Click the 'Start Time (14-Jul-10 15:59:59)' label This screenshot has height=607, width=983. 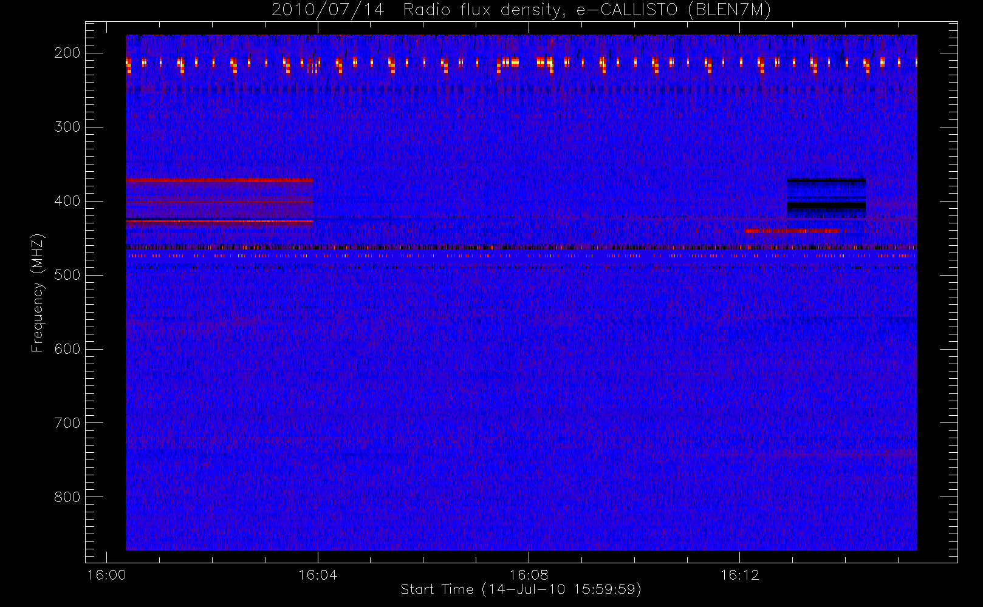coord(521,589)
